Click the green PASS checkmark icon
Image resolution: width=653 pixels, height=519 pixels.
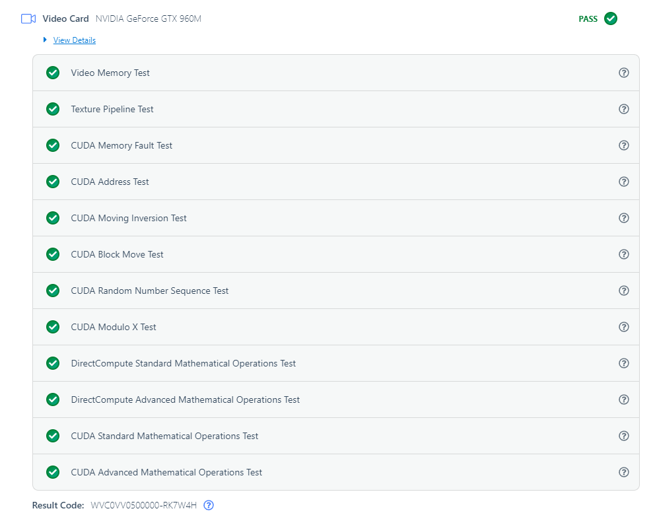tap(611, 18)
